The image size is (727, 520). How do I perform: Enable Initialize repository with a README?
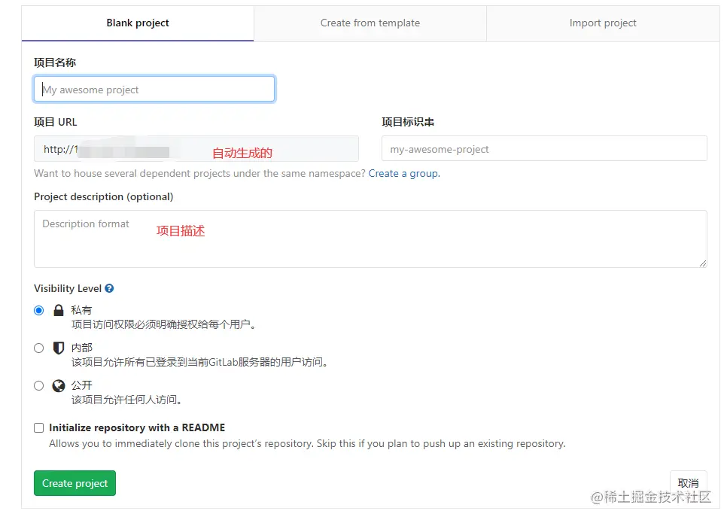pos(39,427)
